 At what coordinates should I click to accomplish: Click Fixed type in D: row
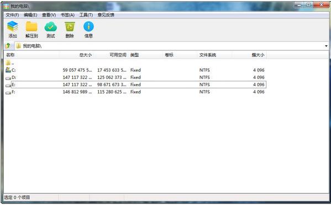[135, 77]
